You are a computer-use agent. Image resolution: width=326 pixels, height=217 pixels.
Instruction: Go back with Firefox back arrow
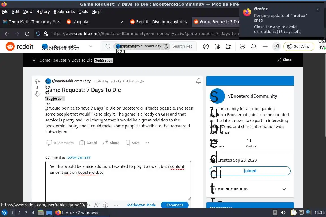pyautogui.click(x=7, y=34)
